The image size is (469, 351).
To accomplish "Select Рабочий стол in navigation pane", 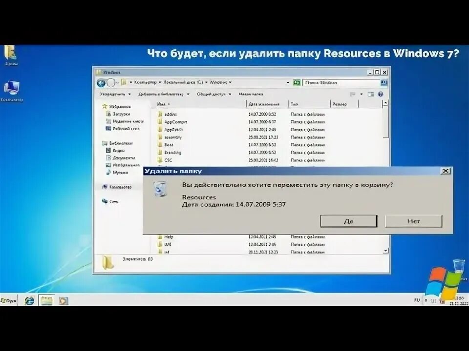I will pos(126,129).
